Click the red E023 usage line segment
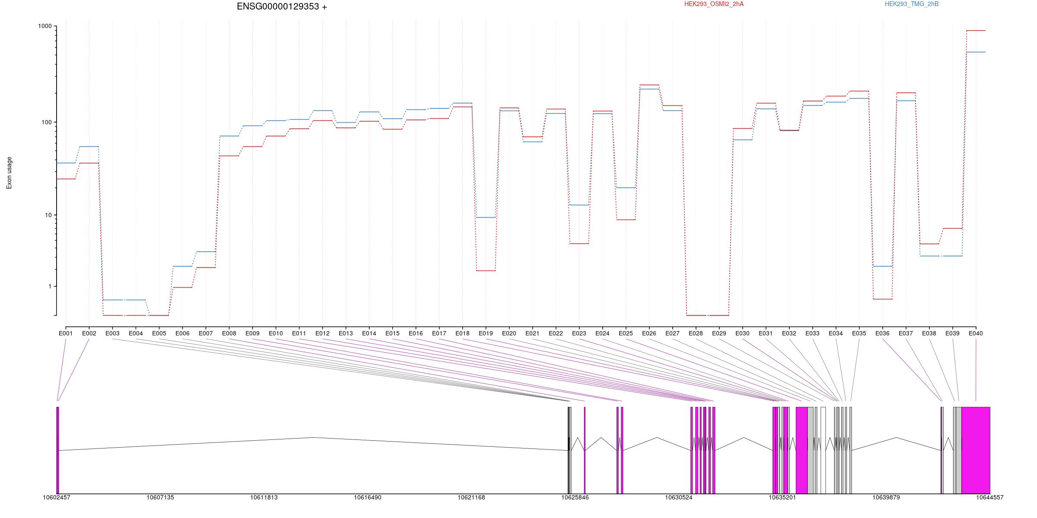1037x518 pixels. click(x=579, y=243)
